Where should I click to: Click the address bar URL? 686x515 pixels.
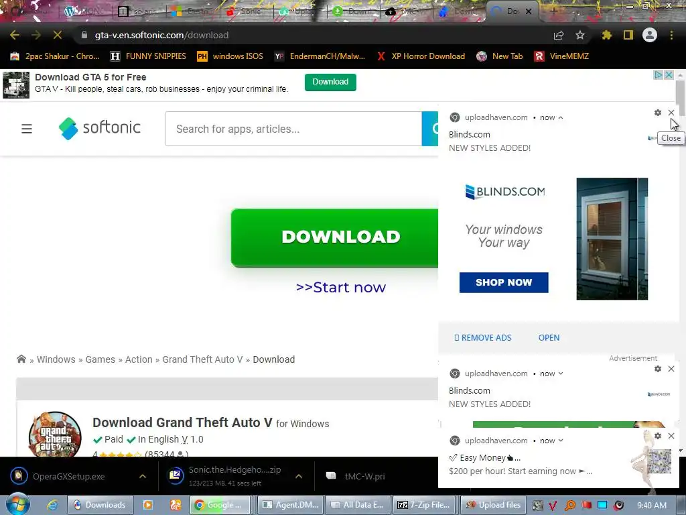(x=161, y=35)
